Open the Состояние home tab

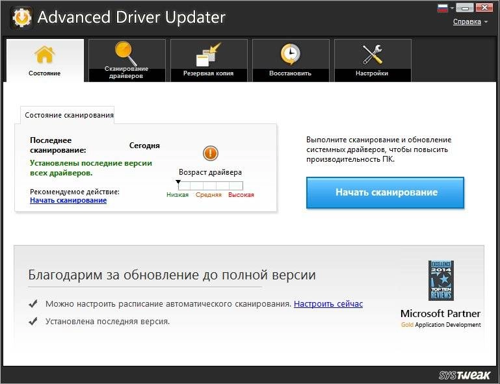pyautogui.click(x=45, y=60)
